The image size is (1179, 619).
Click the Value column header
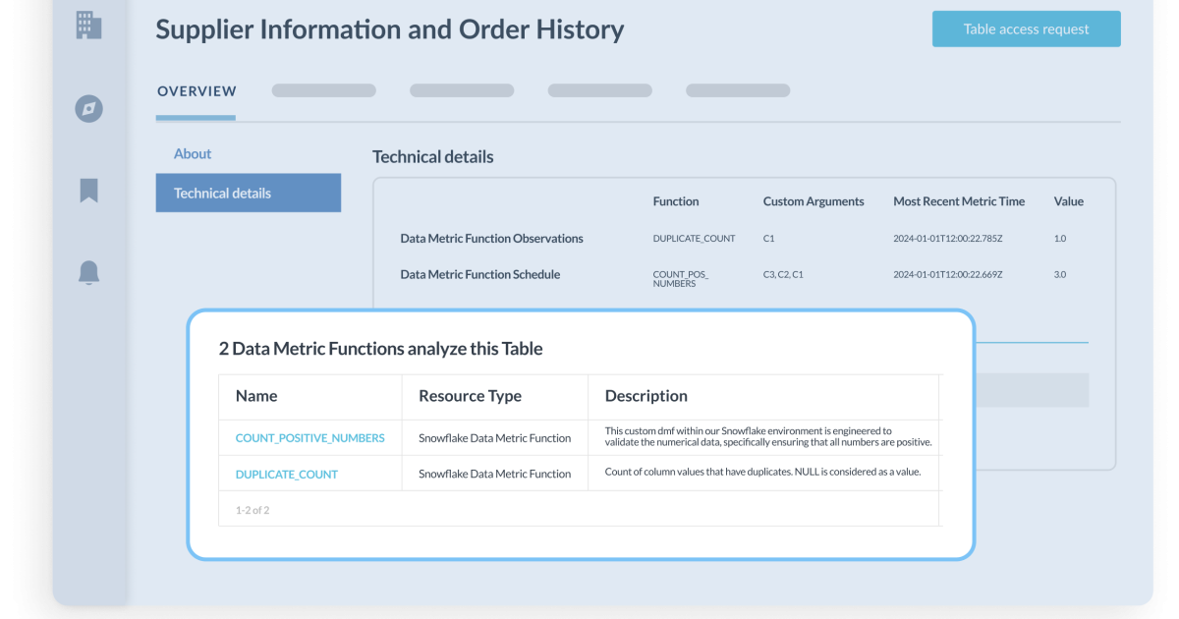tap(1068, 202)
